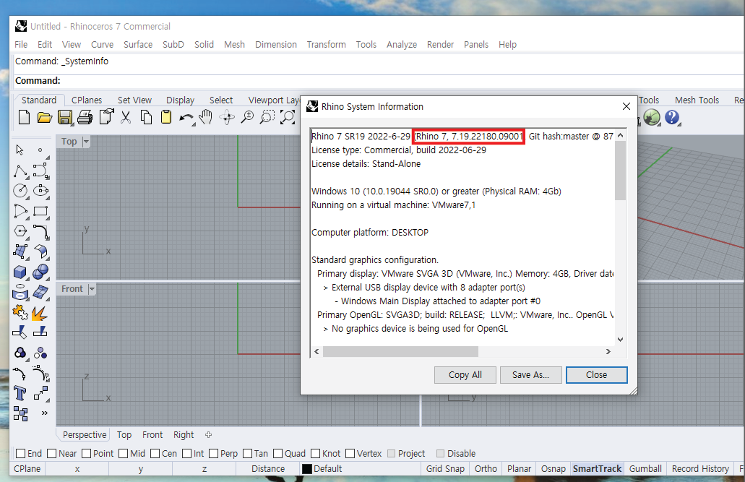Toggle Grid Snap in status bar
745x482 pixels.
pyautogui.click(x=445, y=469)
